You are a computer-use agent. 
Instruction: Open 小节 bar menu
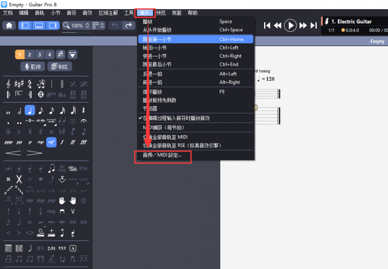[x=55, y=13]
